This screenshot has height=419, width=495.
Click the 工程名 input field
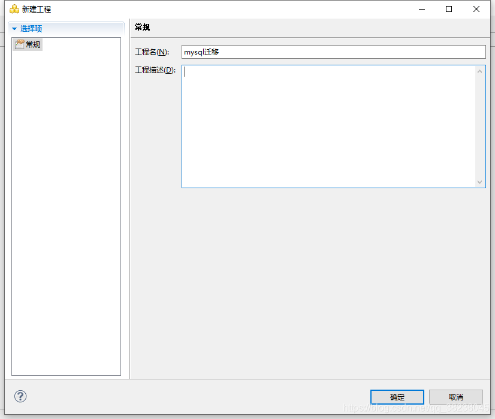333,52
